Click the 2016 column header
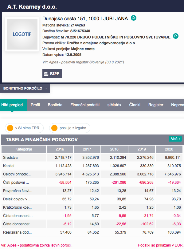The image size is (184, 249). [x=60, y=149]
